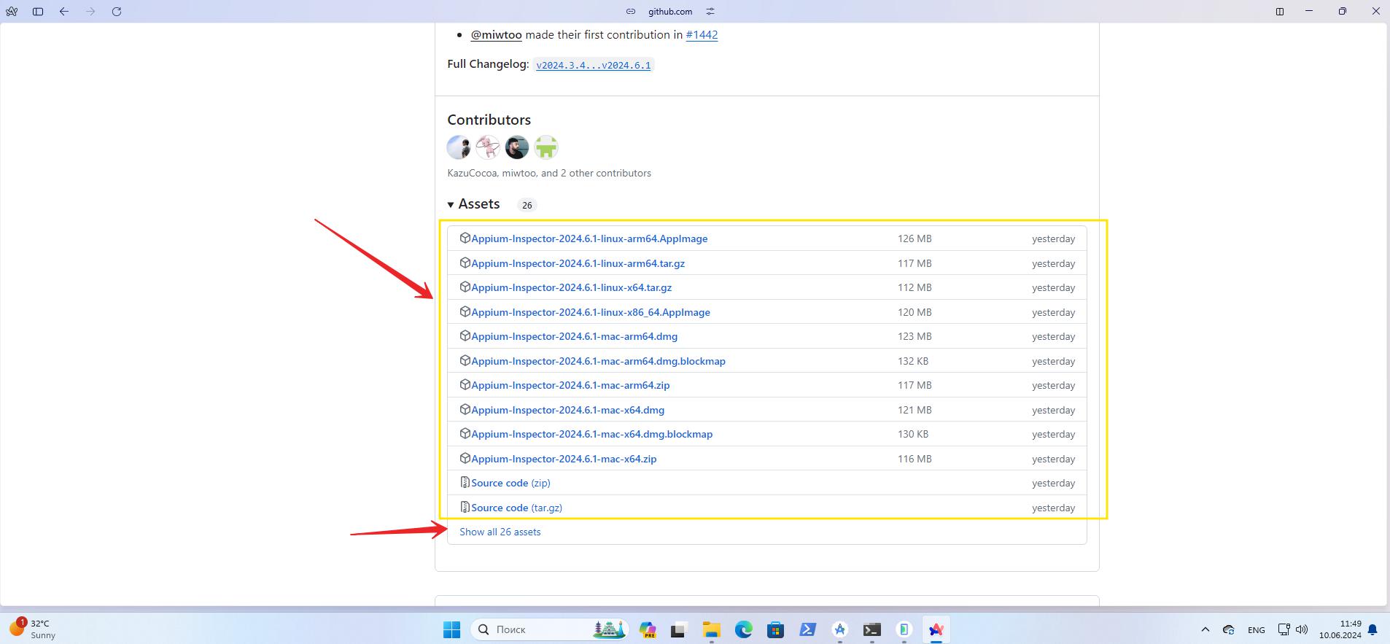The height and width of the screenshot is (644, 1390).
Task: Download Appium-Inspector mac-arm64.dmg.blockmap
Action: click(x=598, y=361)
